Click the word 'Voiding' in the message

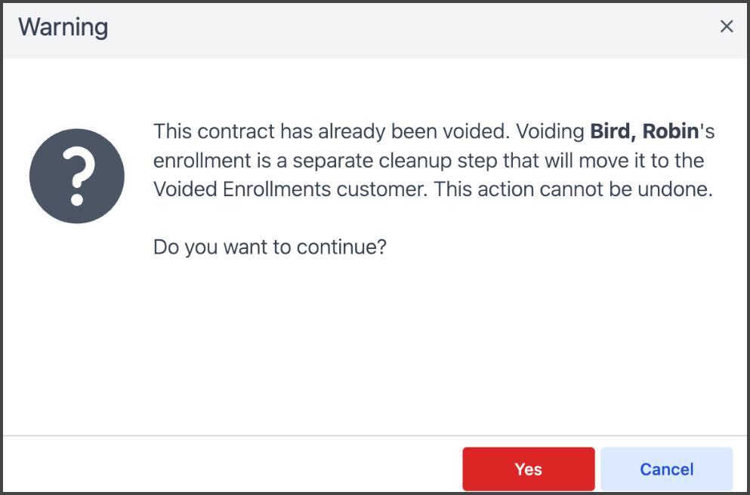pos(549,131)
